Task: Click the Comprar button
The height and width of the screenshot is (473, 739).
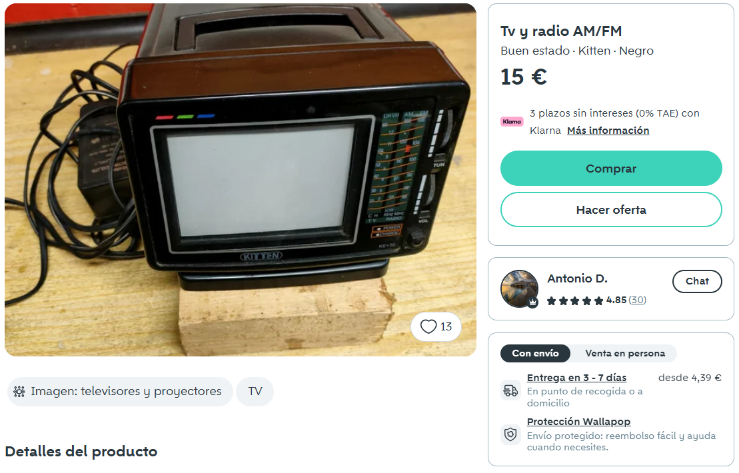Action: point(611,168)
